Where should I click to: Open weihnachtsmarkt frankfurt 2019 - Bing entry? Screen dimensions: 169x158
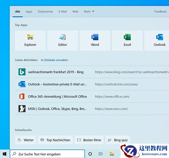pos(92,72)
